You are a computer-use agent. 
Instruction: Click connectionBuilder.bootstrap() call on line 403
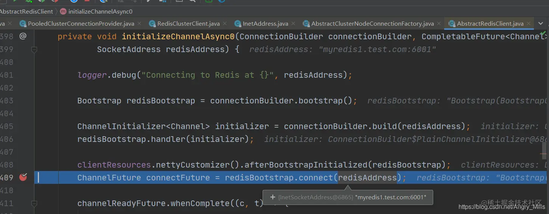click(x=281, y=101)
